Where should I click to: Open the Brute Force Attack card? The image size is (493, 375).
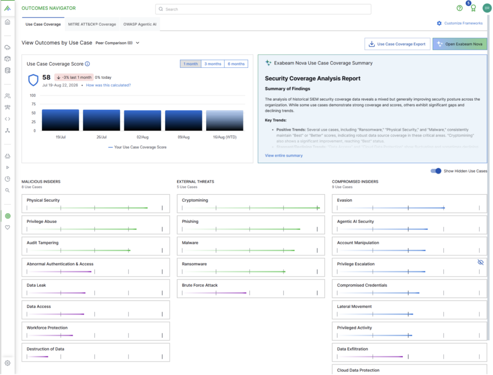pyautogui.click(x=250, y=288)
